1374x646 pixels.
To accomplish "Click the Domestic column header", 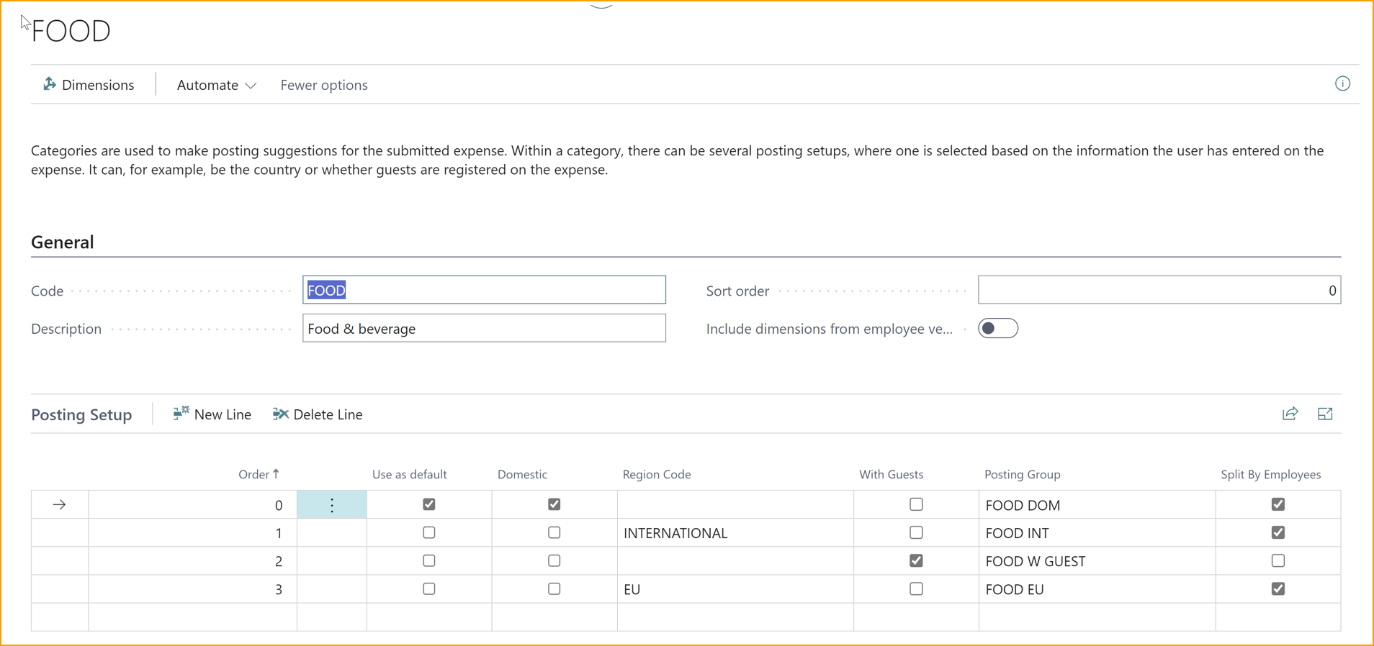I will pos(522,474).
